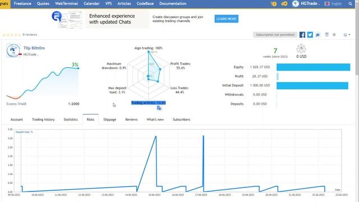This screenshot has width=359, height=202.
Task: Open the Reviews tab
Action: 131,120
